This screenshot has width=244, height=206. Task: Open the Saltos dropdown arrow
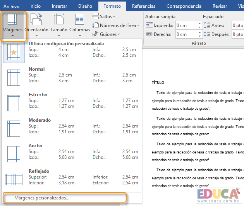pyautogui.click(x=114, y=17)
